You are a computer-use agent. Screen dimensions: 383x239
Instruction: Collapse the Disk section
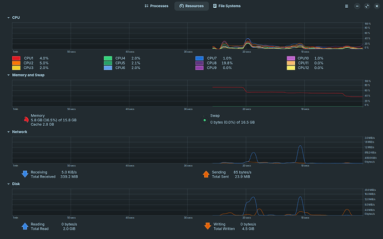tap(8, 184)
